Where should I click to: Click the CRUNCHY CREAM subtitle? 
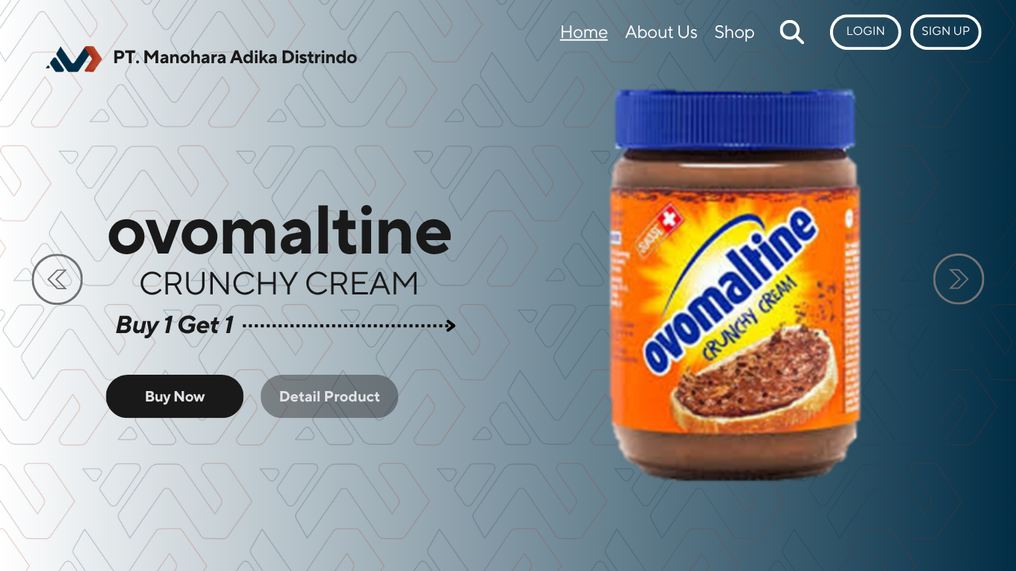point(279,283)
